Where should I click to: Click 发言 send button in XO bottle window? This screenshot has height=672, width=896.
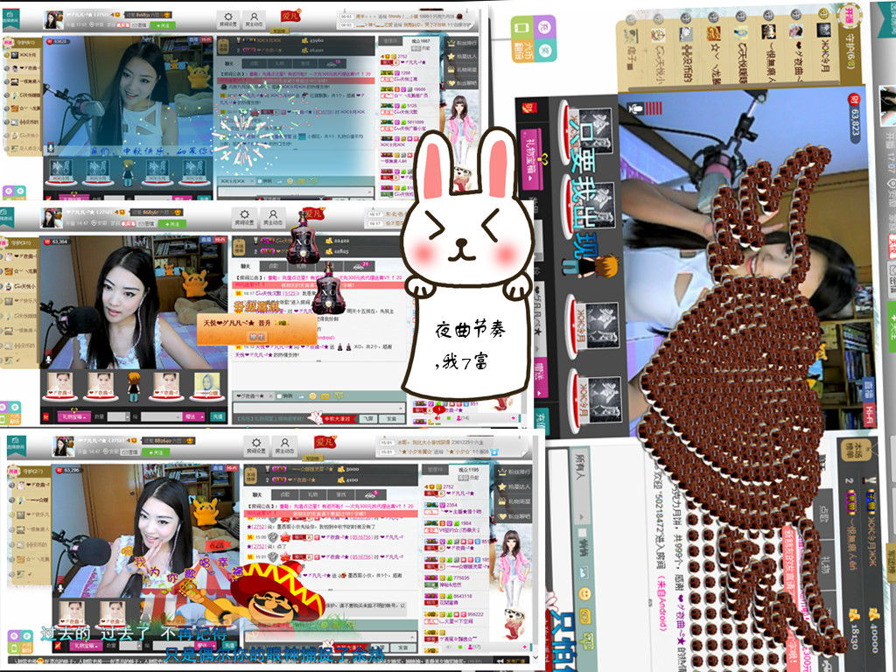tap(391, 418)
